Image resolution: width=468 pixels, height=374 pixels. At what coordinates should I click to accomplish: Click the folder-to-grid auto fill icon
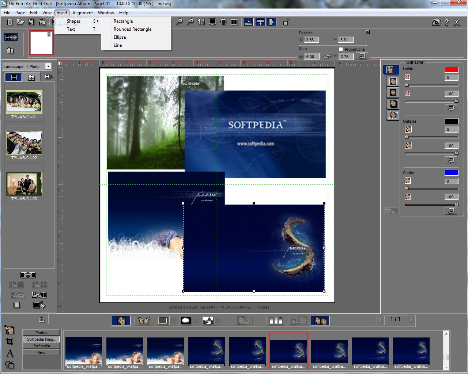coord(39,295)
